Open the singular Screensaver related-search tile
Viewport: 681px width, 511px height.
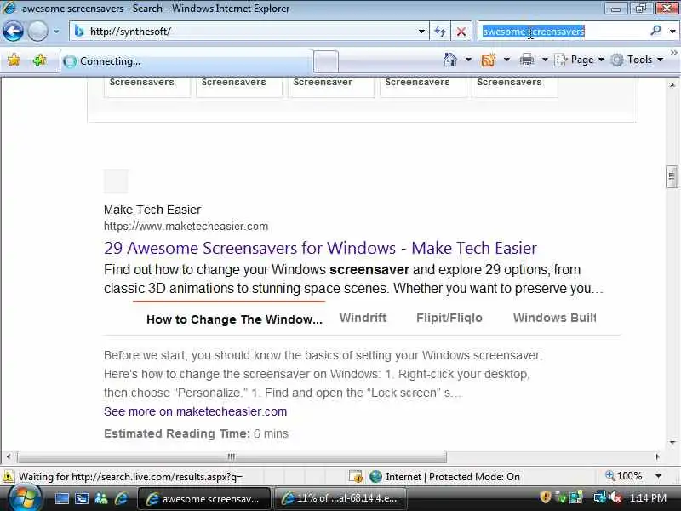(x=331, y=87)
